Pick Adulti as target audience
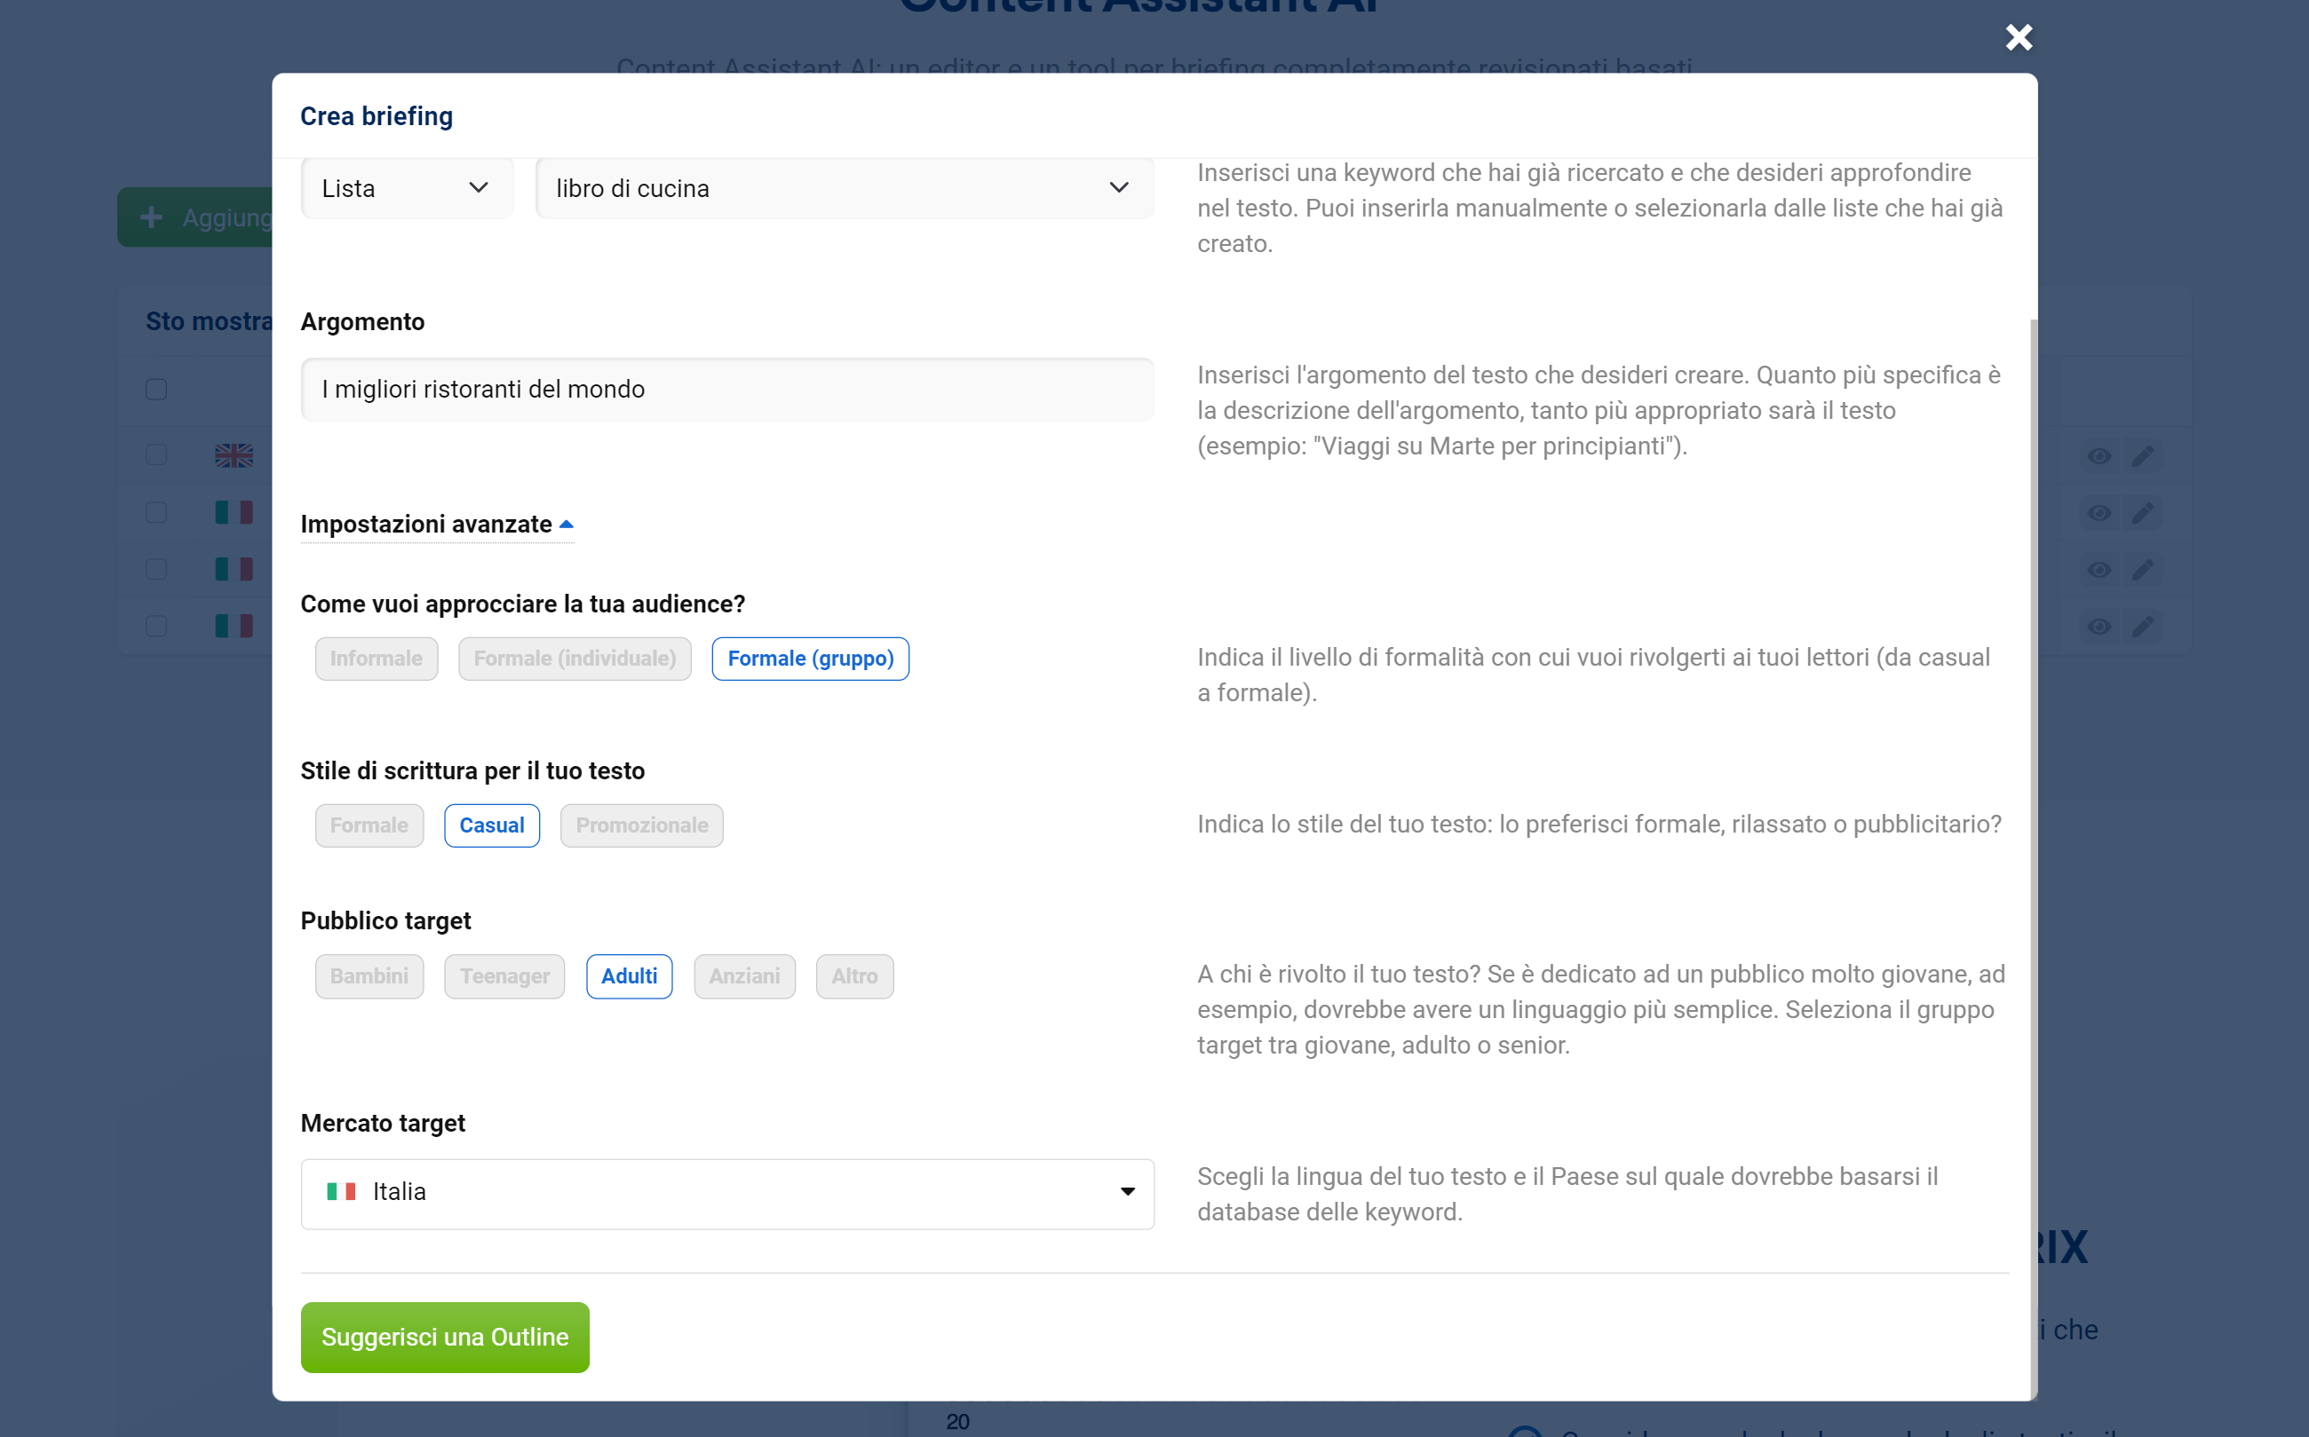 [630, 977]
